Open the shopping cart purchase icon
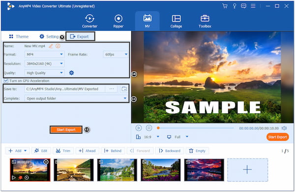Image resolution: width=295 pixels, height=192 pixels. 225,6
